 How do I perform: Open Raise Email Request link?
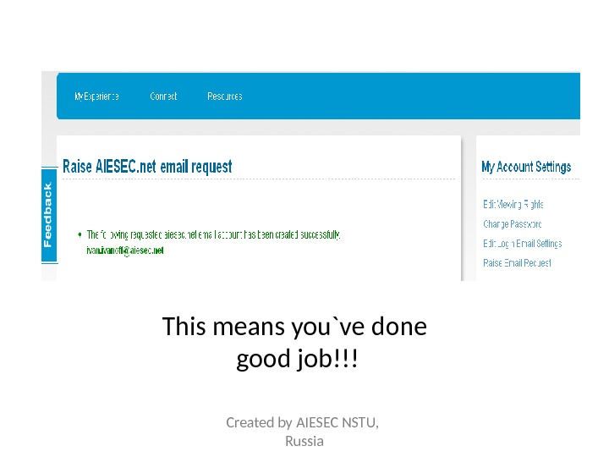[x=517, y=263]
